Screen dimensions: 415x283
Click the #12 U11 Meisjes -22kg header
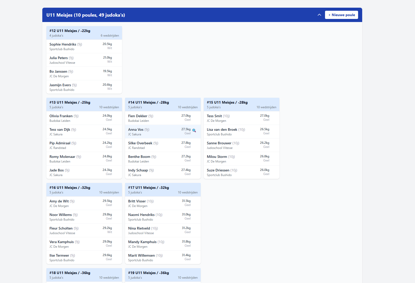(84, 33)
